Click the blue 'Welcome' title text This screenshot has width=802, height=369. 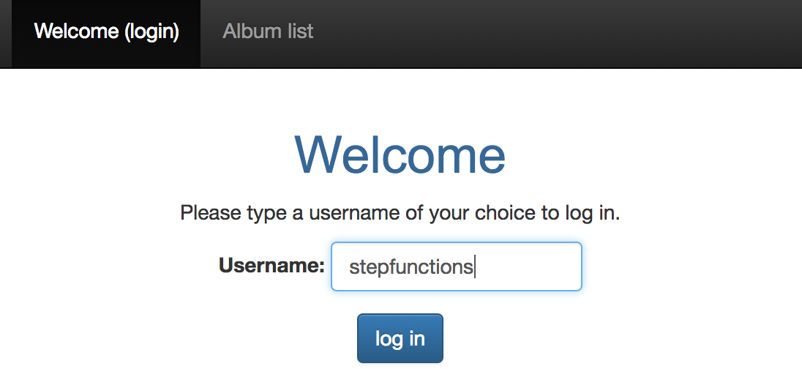[400, 155]
